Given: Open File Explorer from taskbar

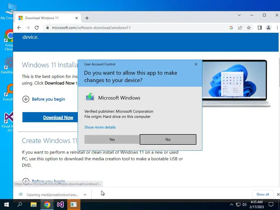Looking at the screenshot, I should pos(33,205).
